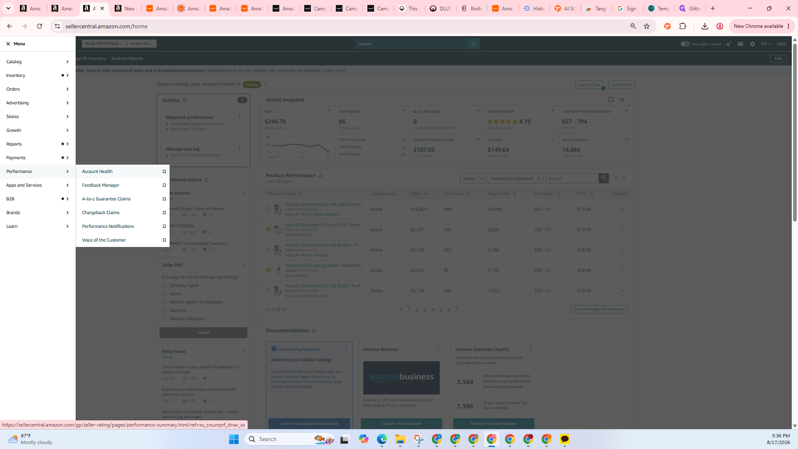Click info icon next to Actions

coord(185,100)
